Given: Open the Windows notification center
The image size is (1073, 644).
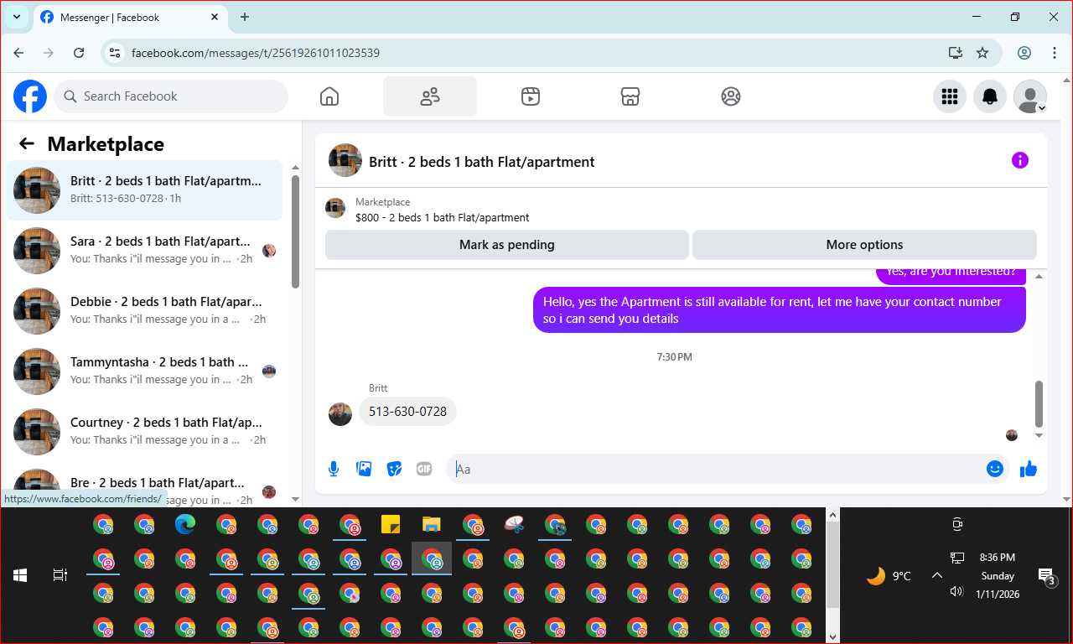Looking at the screenshot, I should pos(1047,576).
